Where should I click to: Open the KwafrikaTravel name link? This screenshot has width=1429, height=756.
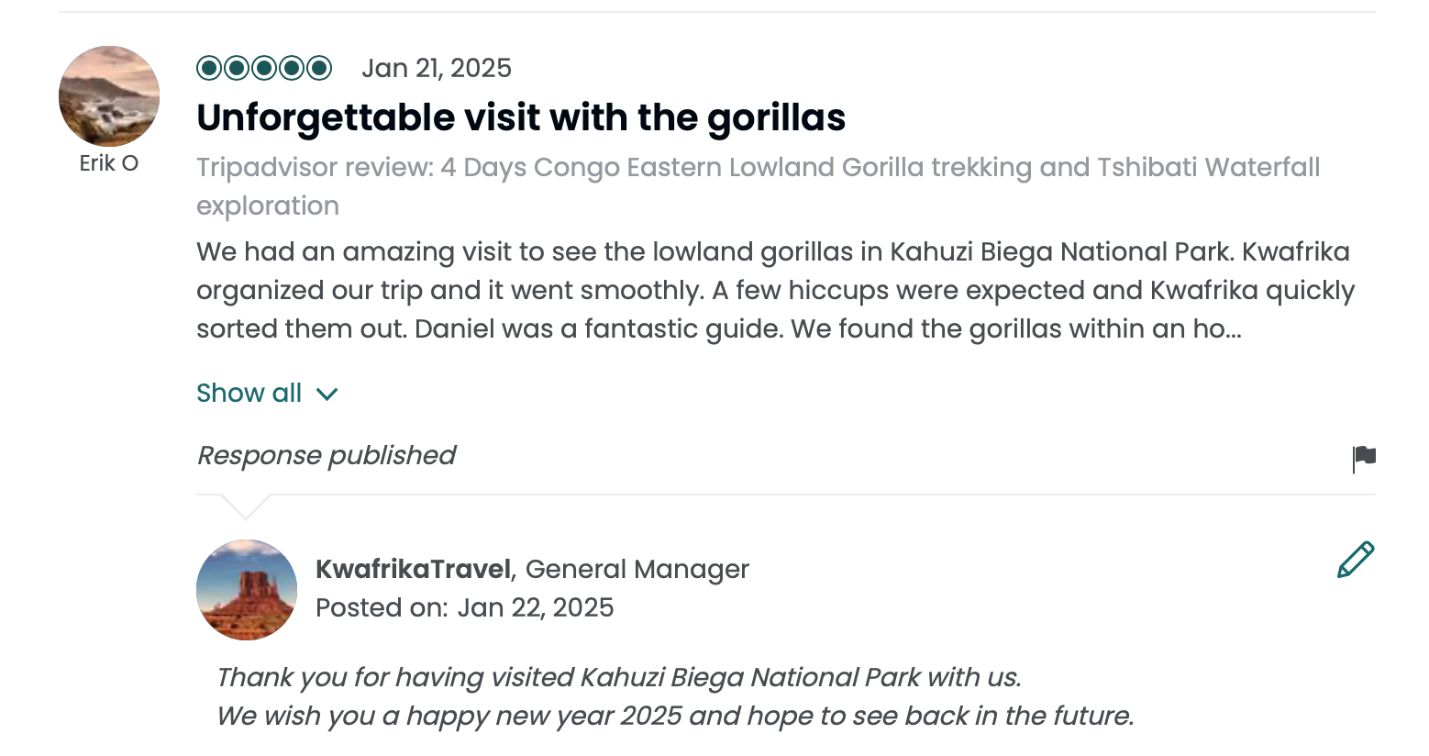coord(413,569)
